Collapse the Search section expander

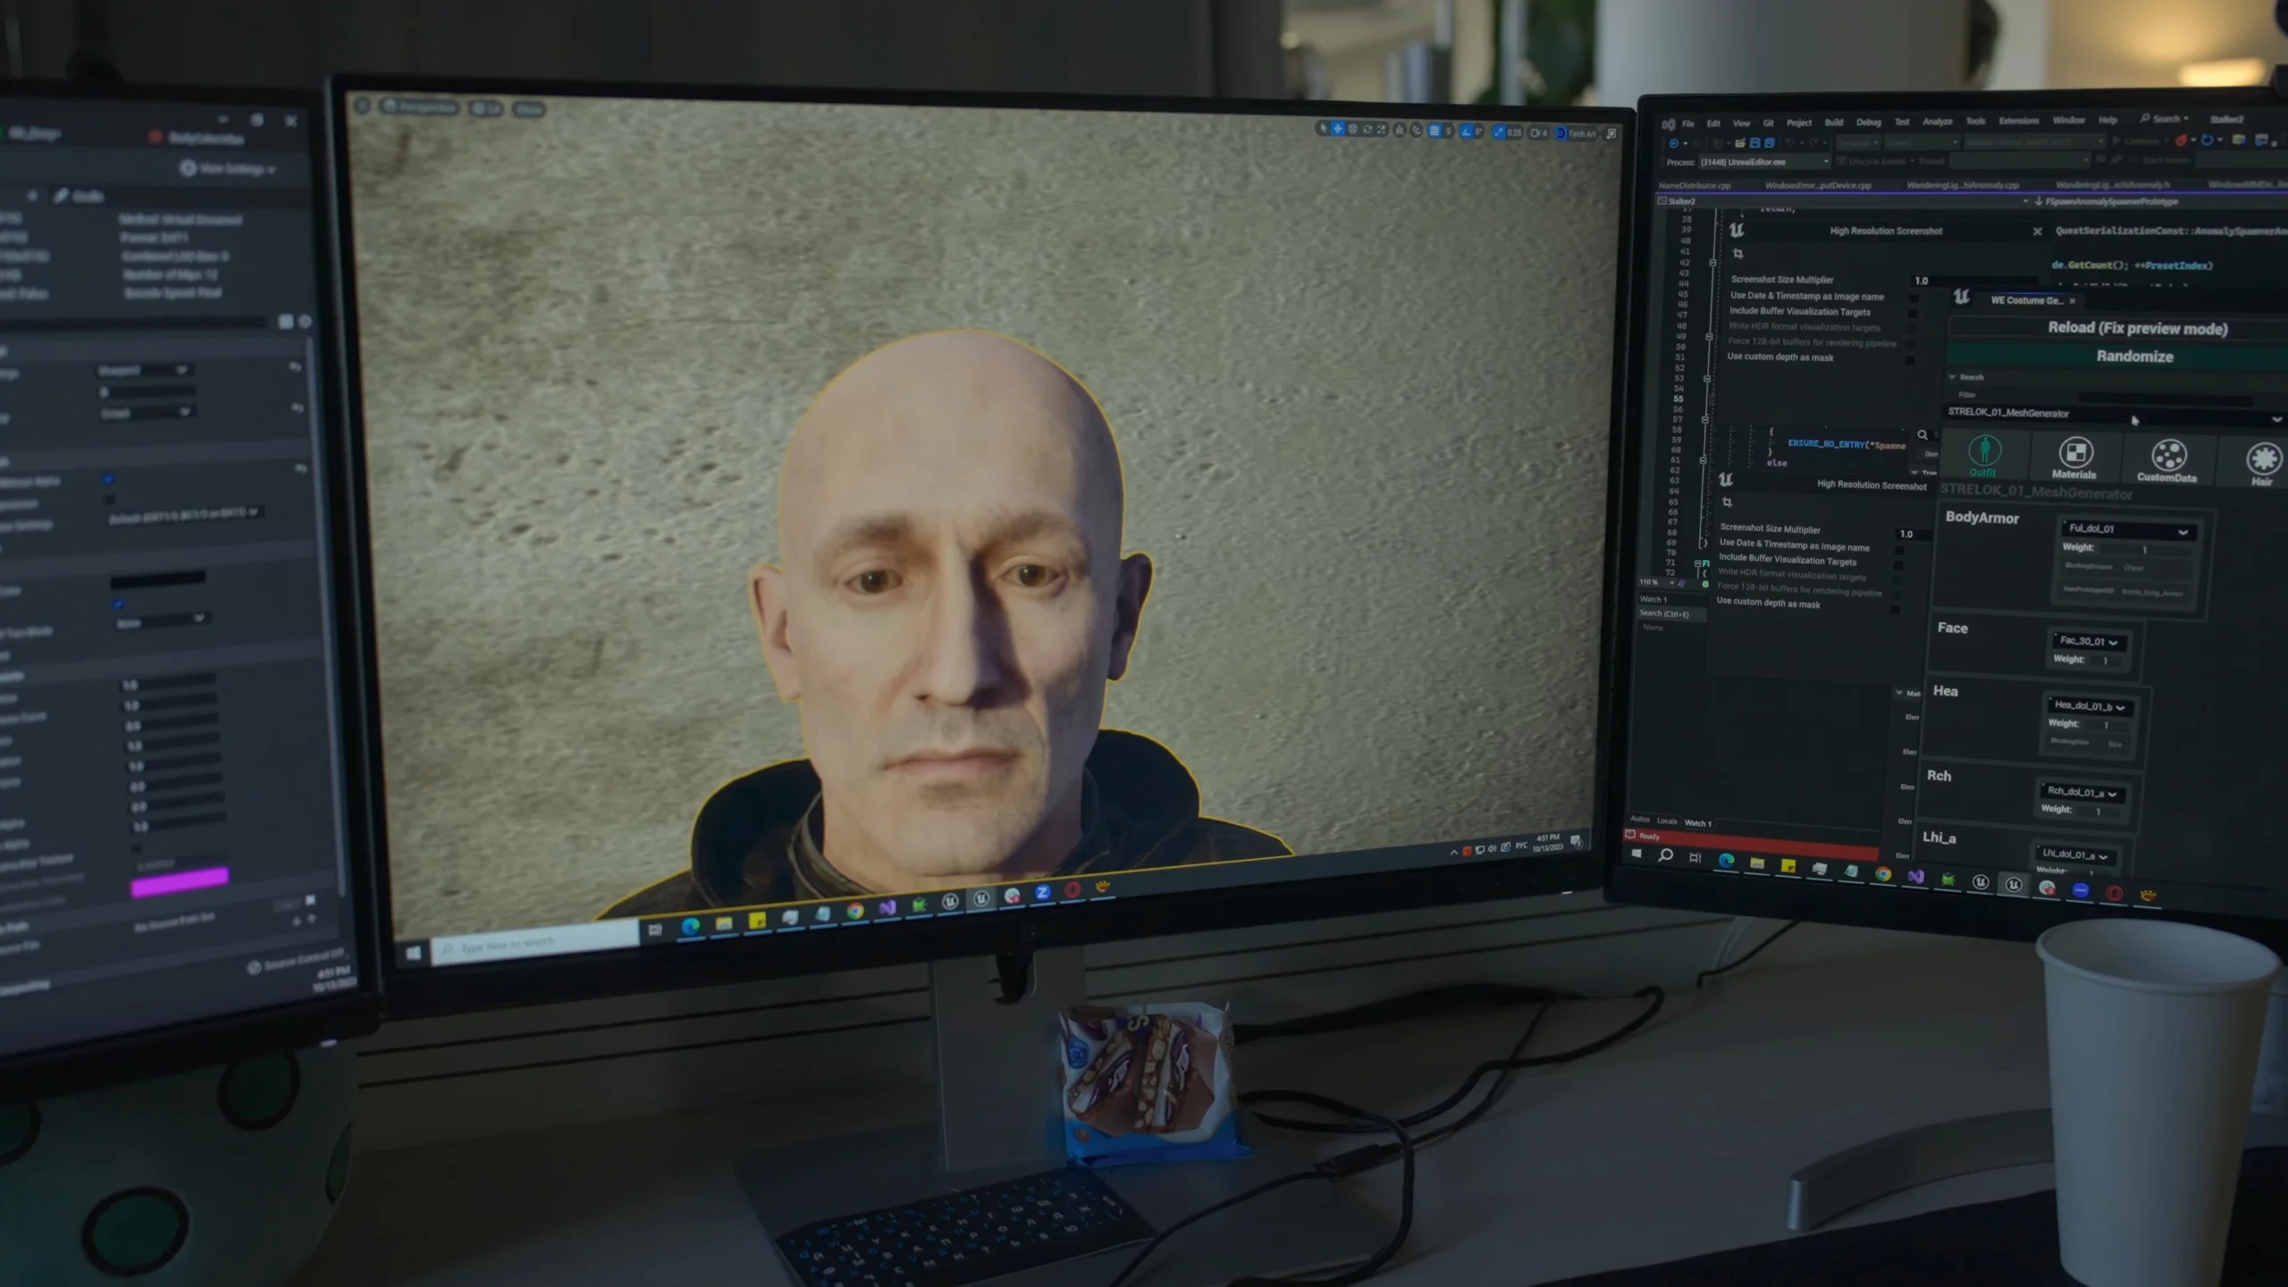1952,377
